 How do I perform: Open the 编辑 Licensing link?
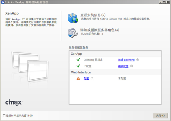(126, 60)
